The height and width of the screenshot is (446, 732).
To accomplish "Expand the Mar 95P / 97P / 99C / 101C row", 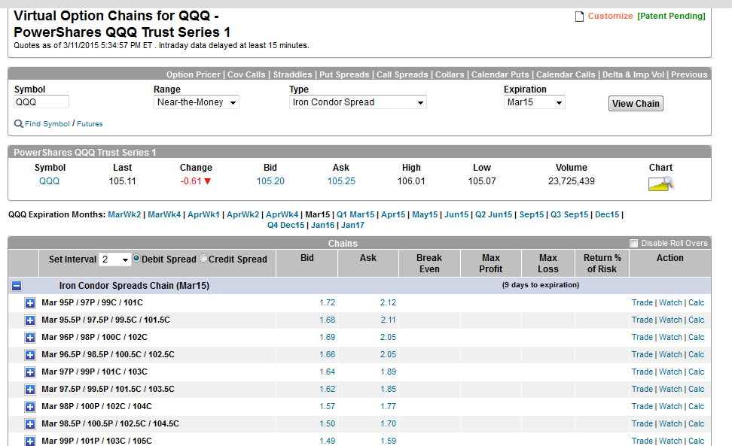I will click(30, 303).
